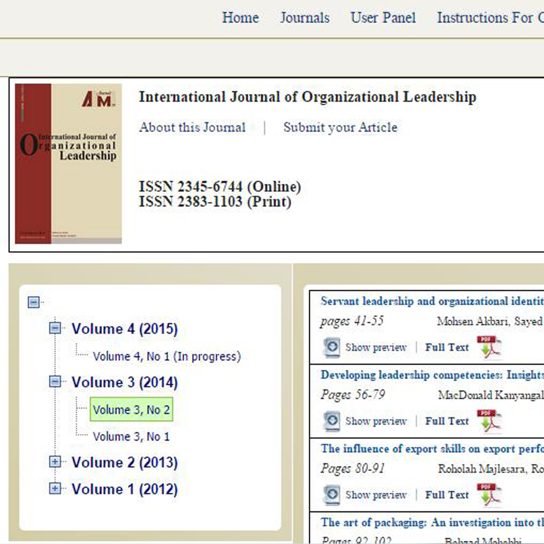This screenshot has height=544, width=544.
Task: Open the Home menu item
Action: coord(240,18)
